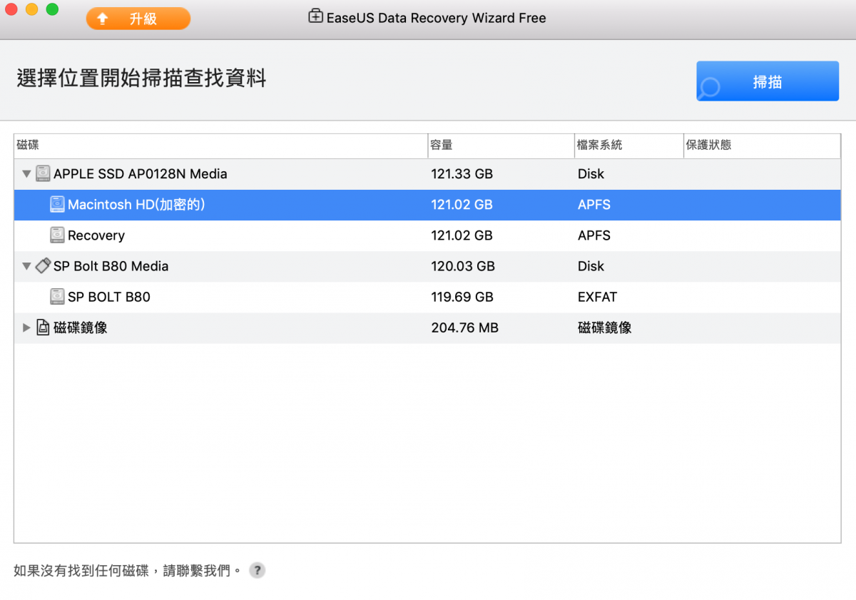Click the APPLE SSD disk drive icon
The height and width of the screenshot is (600, 856).
click(43, 173)
